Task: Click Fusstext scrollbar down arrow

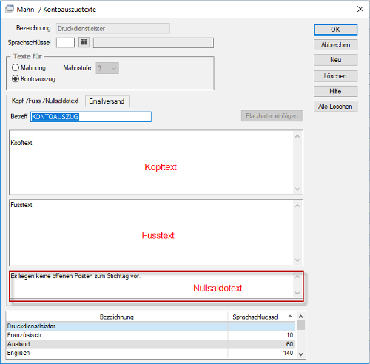Action: pos(297,260)
